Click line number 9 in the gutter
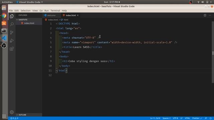This screenshot has width=214, height=120. 51,61
